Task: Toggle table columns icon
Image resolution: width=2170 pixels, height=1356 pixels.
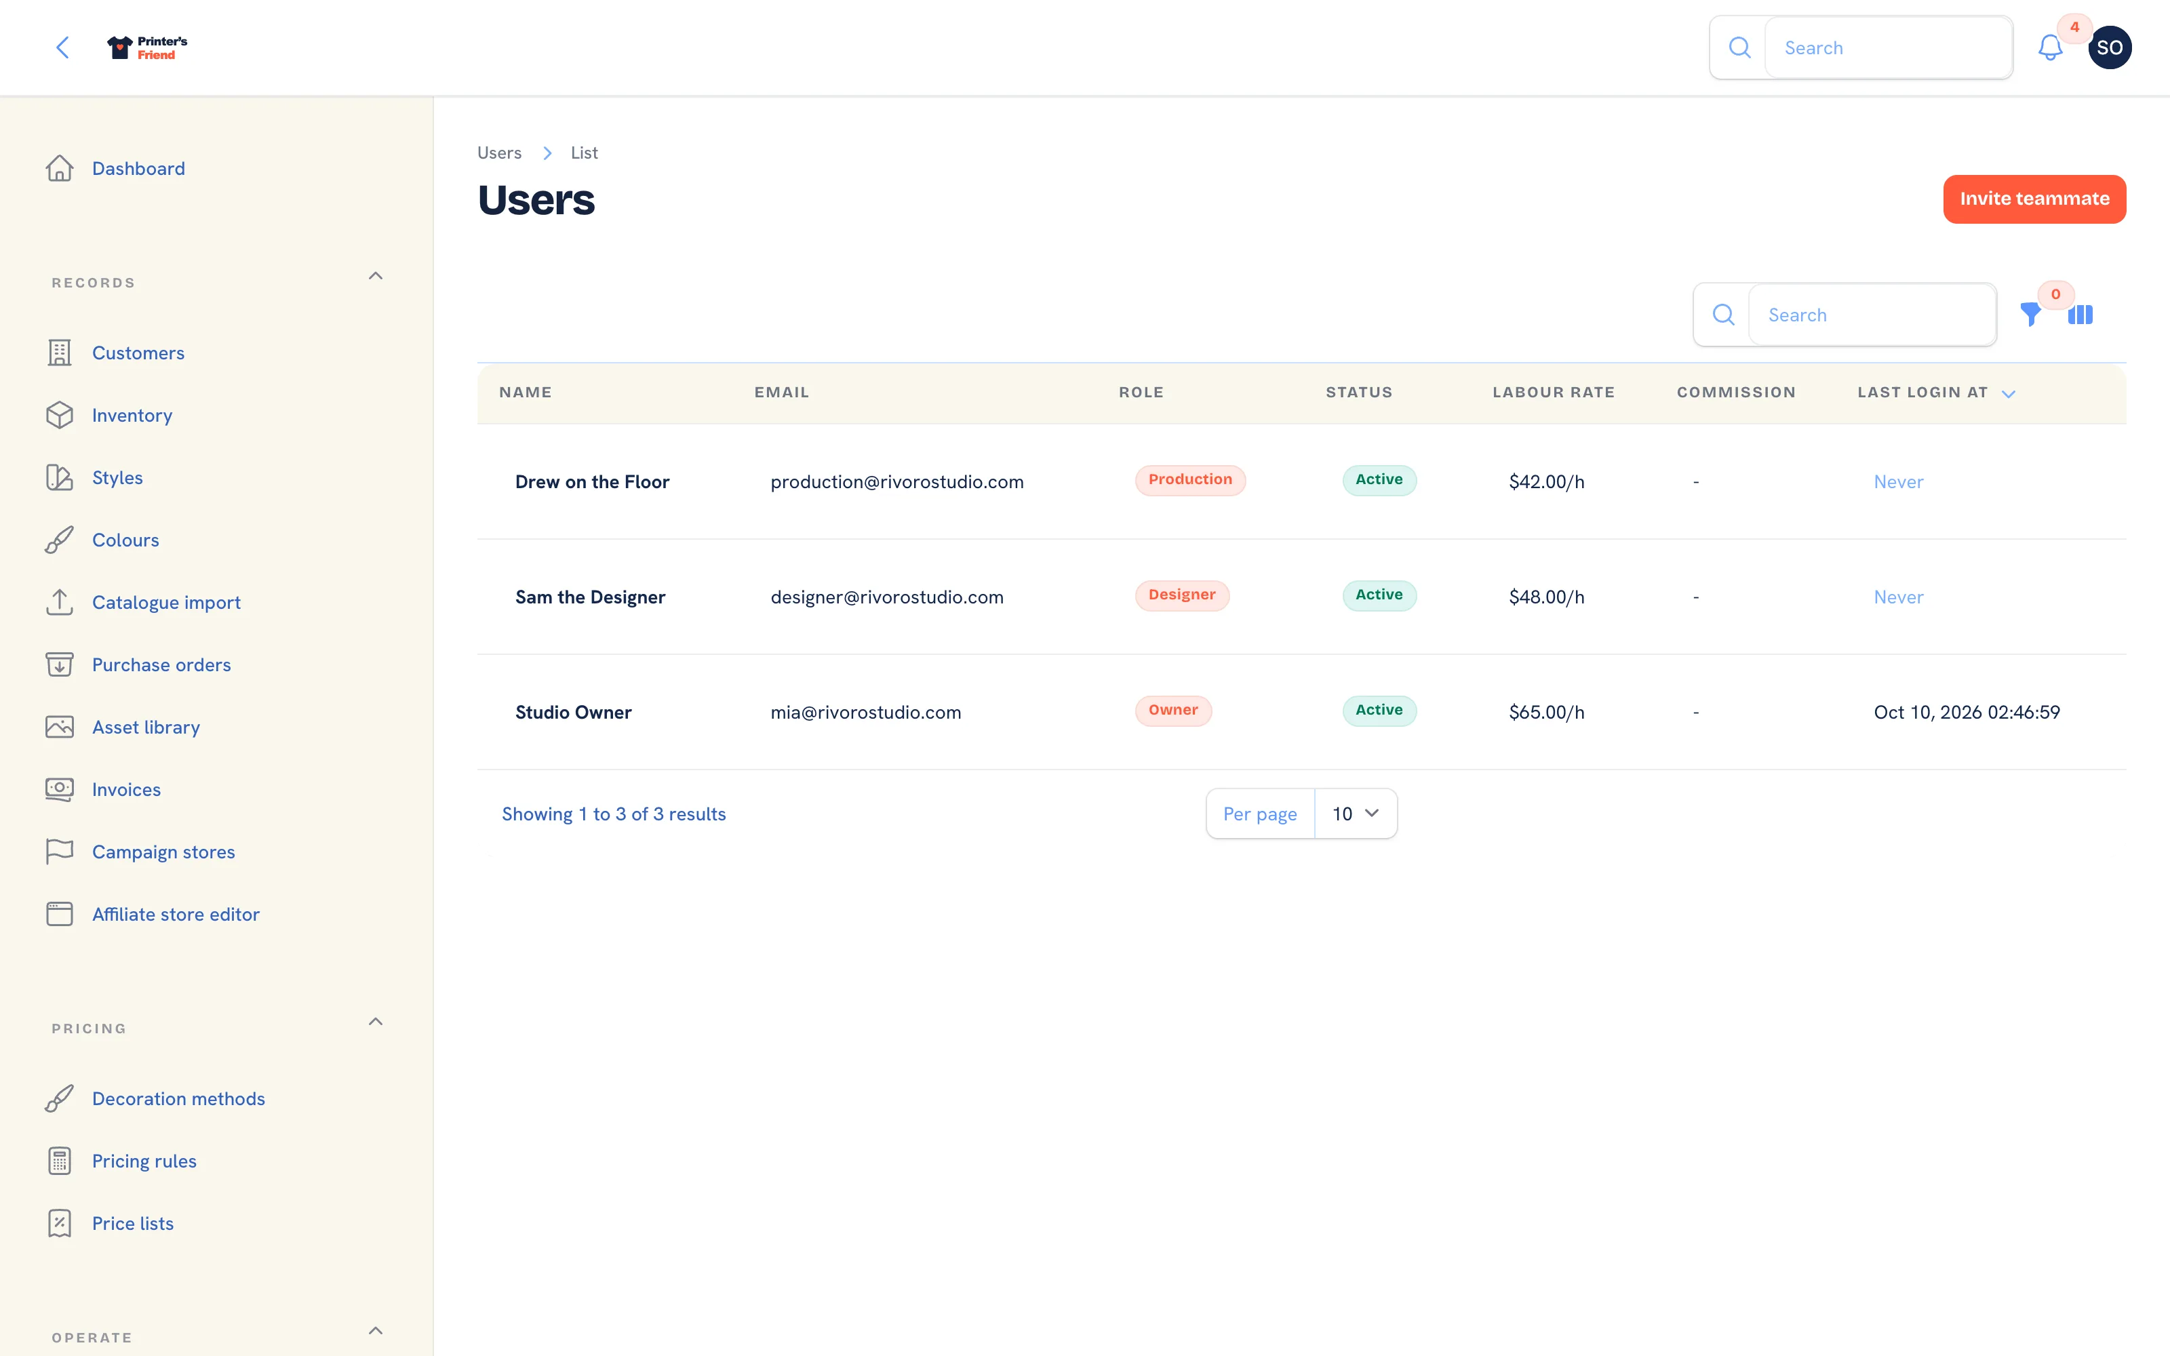Action: tap(2080, 315)
